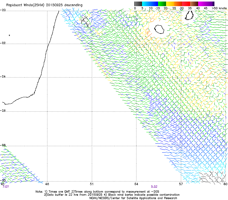This screenshot has width=228, height=200.
Task: Select the '51' longitude axis label
Action: point(92,184)
